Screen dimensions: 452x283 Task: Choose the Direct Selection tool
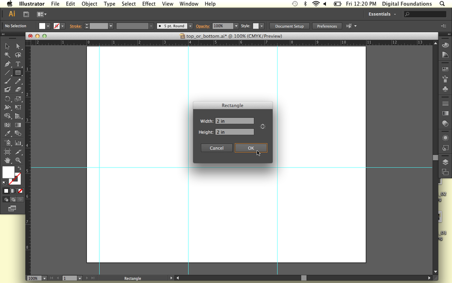[x=18, y=46]
